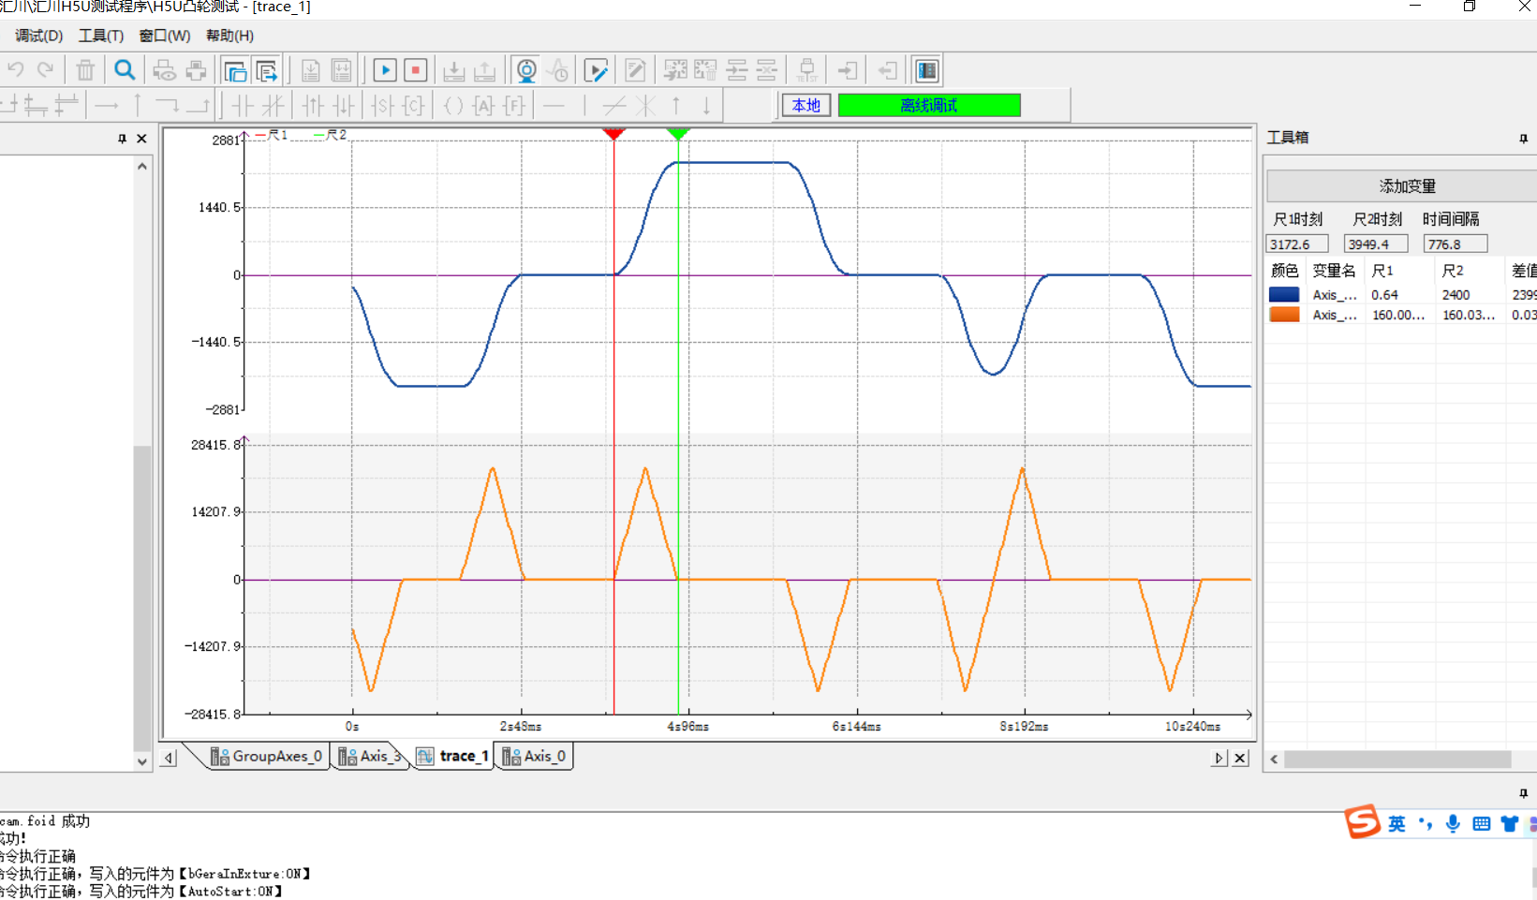Open the 帮助(H) menu

[x=229, y=36]
